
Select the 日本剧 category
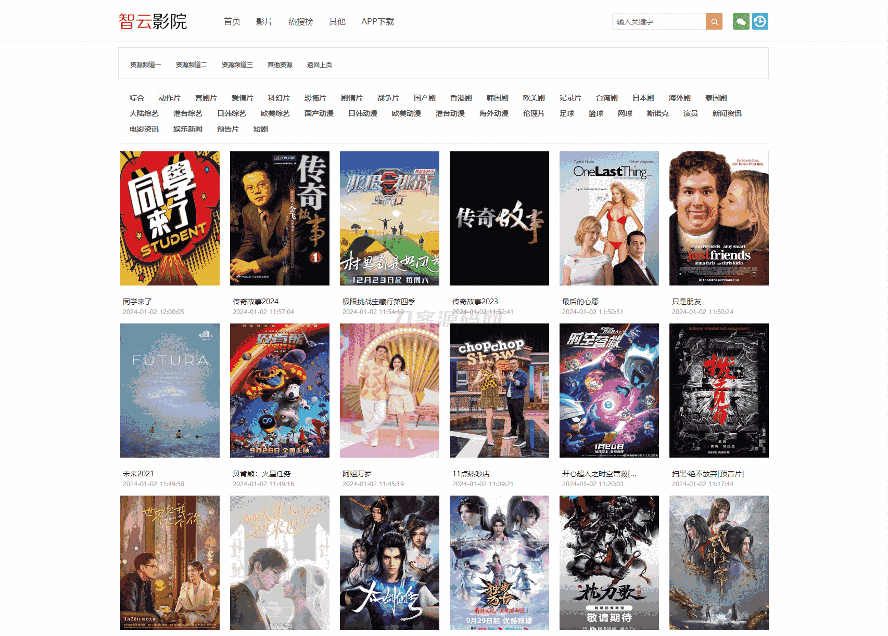click(643, 98)
